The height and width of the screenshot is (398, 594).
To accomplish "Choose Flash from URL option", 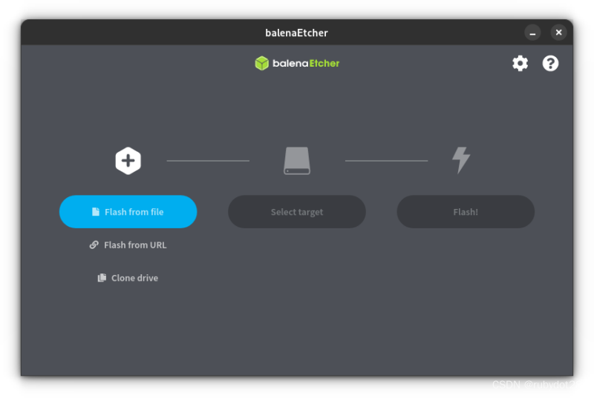I will tap(128, 245).
